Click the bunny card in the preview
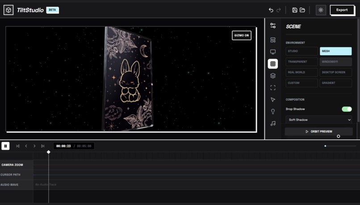This screenshot has width=360, height=205. tap(128, 79)
